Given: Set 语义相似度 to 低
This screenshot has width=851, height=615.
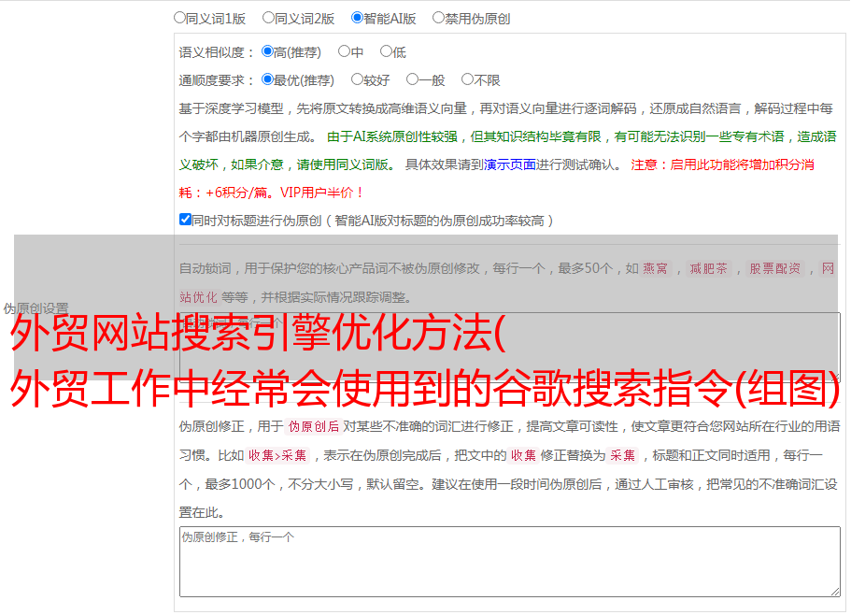Looking at the screenshot, I should pos(386,51).
